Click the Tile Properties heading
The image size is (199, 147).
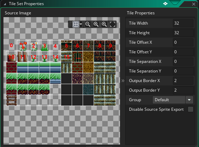(x=141, y=13)
